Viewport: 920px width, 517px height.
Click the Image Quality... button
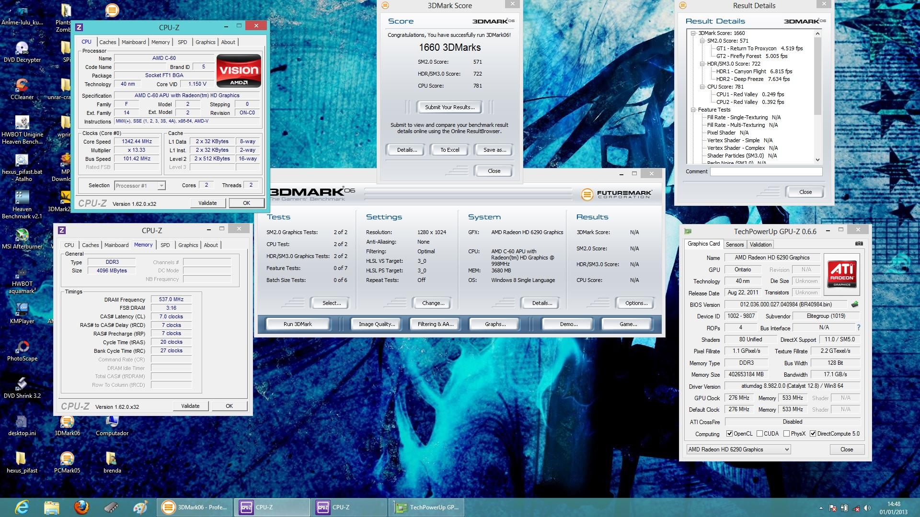377,324
